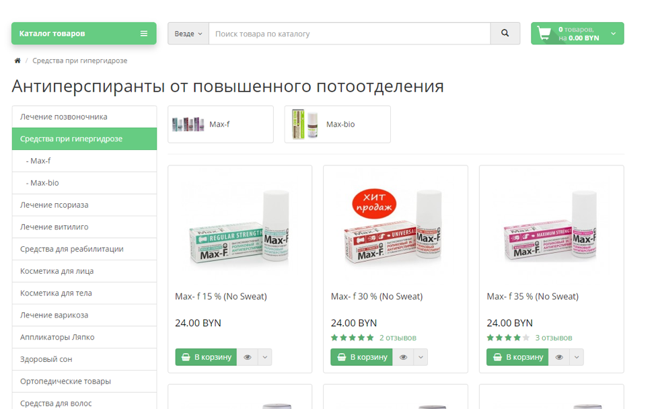
Task: Select Косметика для тела in sidebar
Action: click(84, 293)
